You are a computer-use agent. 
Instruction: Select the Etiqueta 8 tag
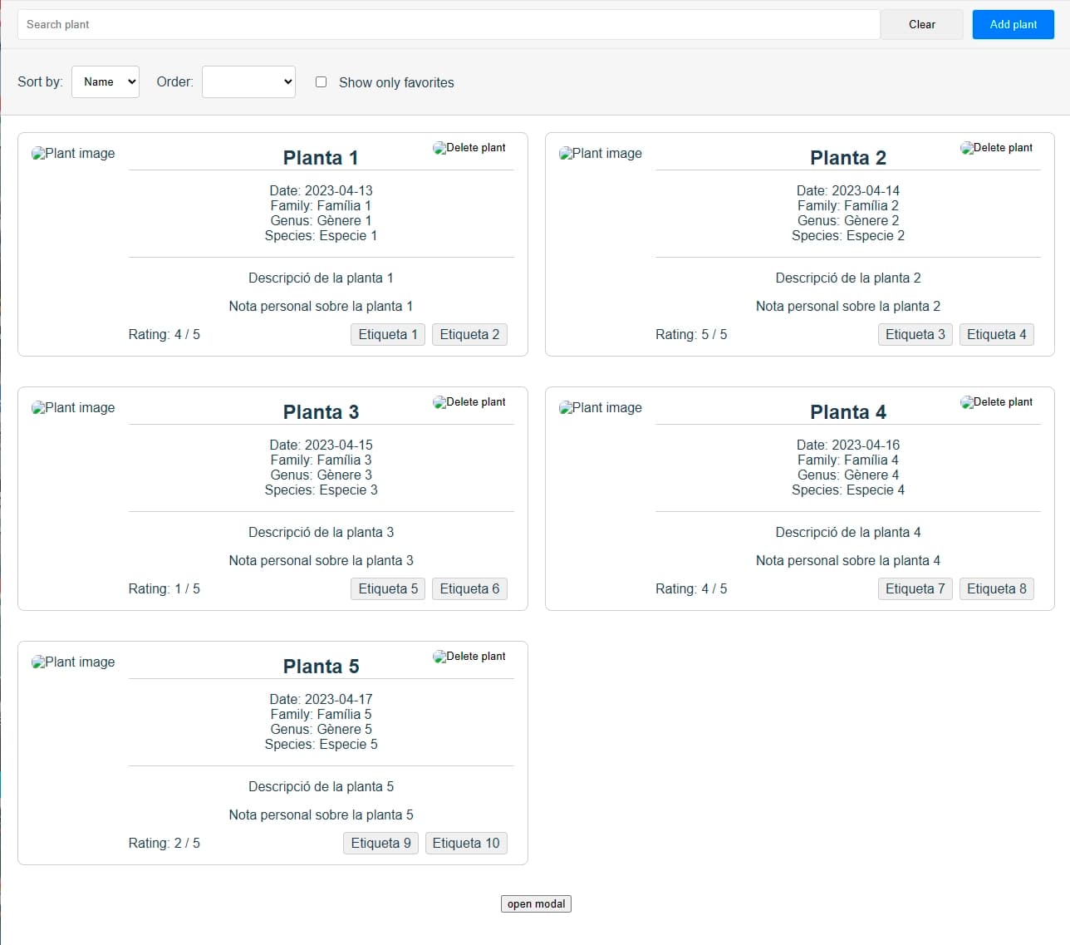click(996, 588)
